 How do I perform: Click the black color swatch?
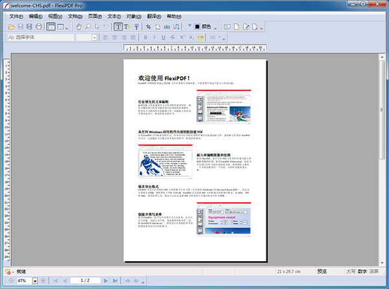[x=198, y=27]
